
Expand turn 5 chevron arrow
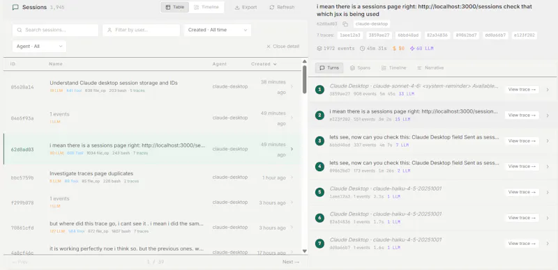[548, 192]
